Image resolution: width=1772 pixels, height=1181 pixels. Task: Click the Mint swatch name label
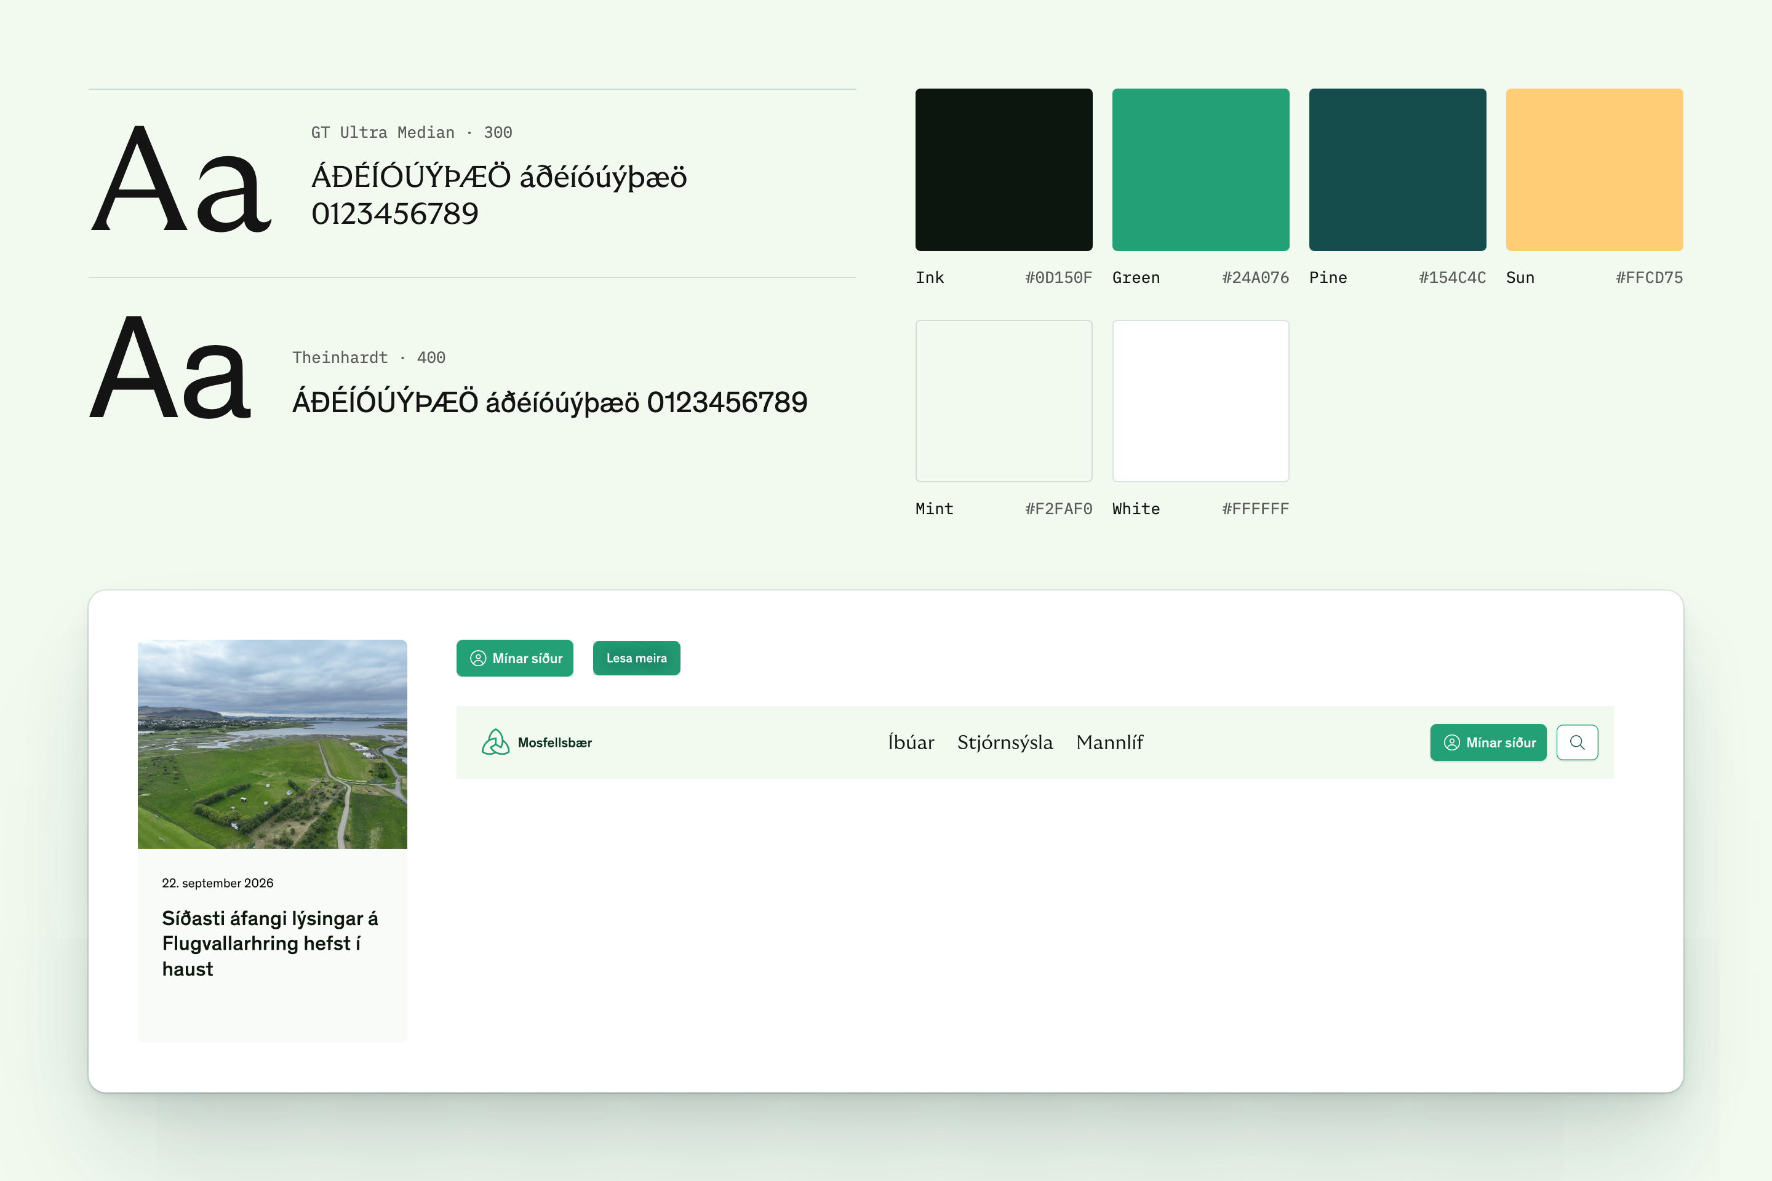(934, 509)
